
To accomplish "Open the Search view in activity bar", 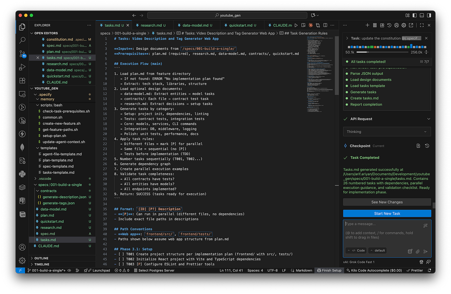I will [22, 40].
